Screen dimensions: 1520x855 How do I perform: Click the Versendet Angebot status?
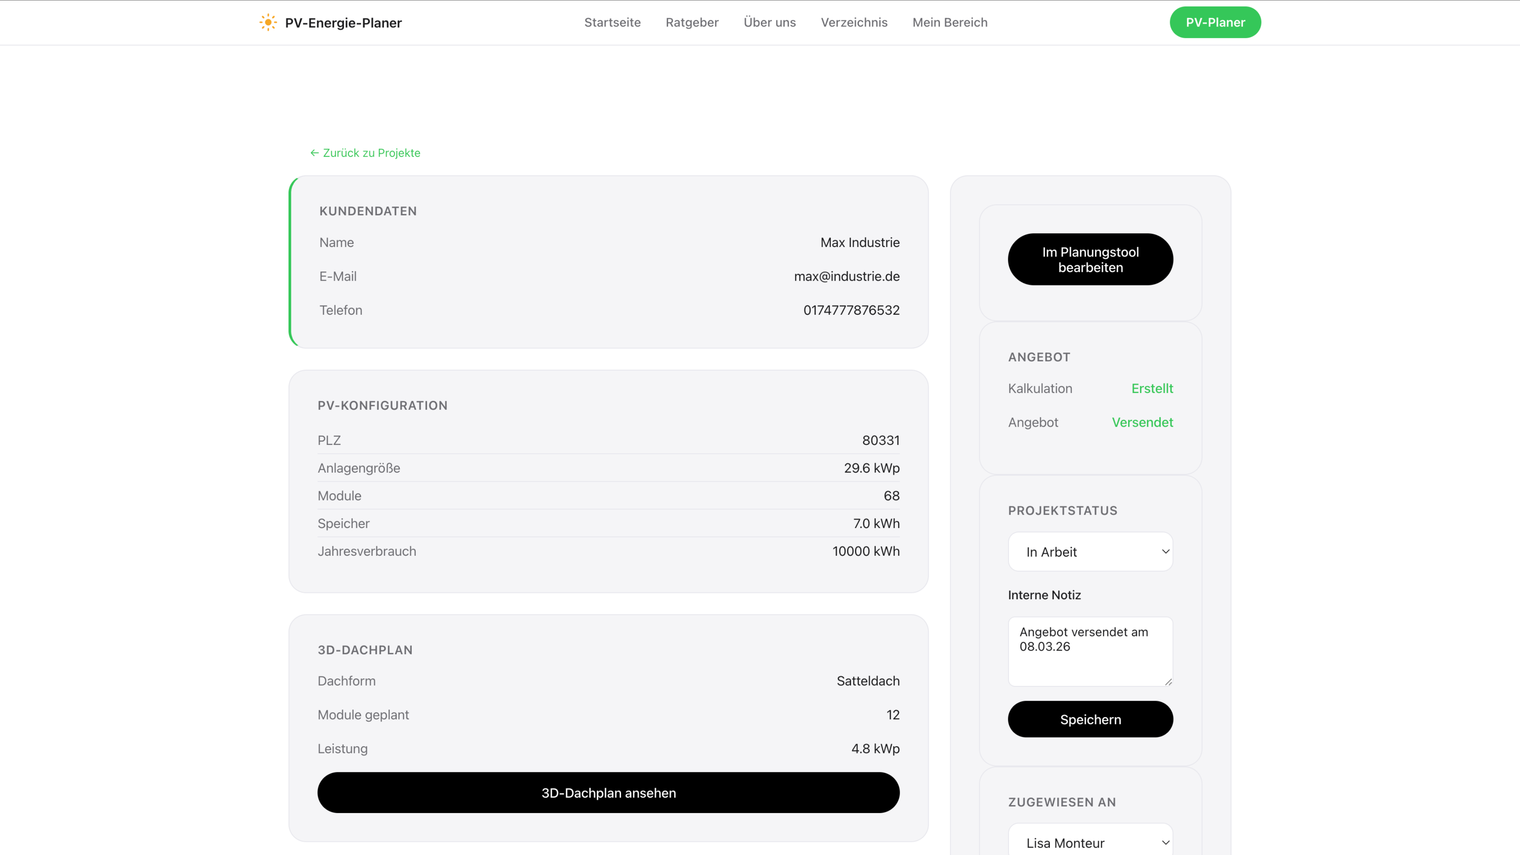[1142, 422]
